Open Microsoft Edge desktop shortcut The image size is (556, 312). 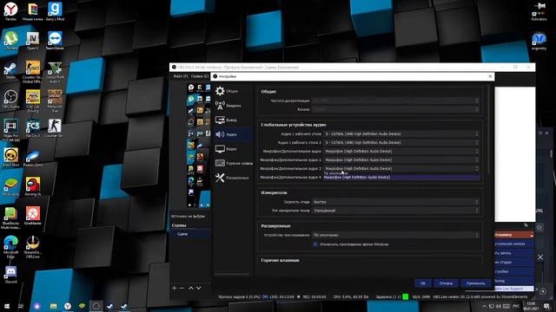tap(10, 245)
